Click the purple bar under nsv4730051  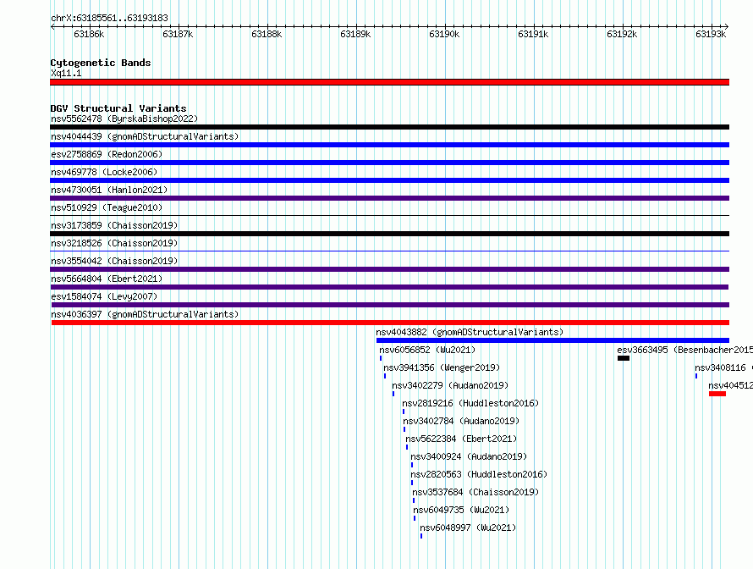click(389, 198)
